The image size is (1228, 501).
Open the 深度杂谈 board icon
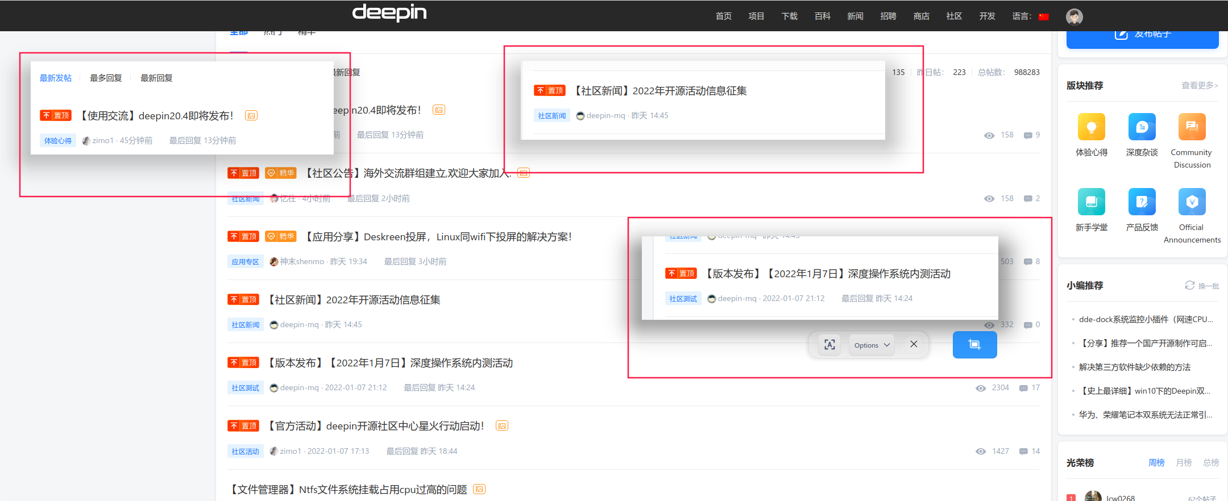[x=1142, y=127]
